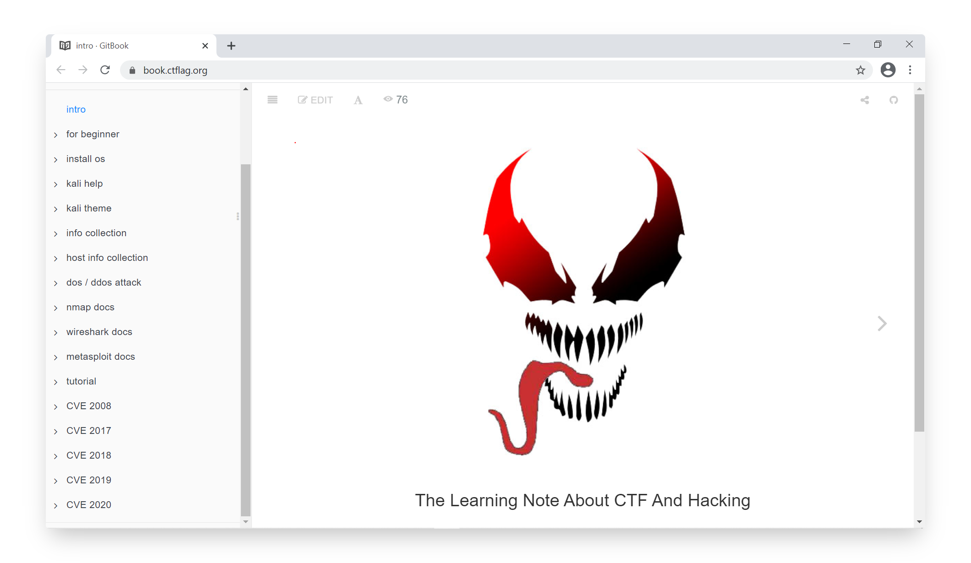
Task: Expand the 'kali help' section arrow
Action: [x=56, y=184]
